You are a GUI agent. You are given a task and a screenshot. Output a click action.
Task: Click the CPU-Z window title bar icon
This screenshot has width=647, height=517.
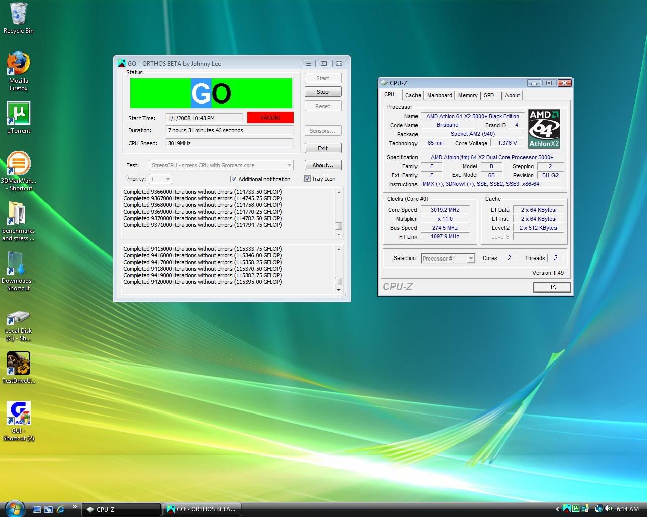[384, 83]
